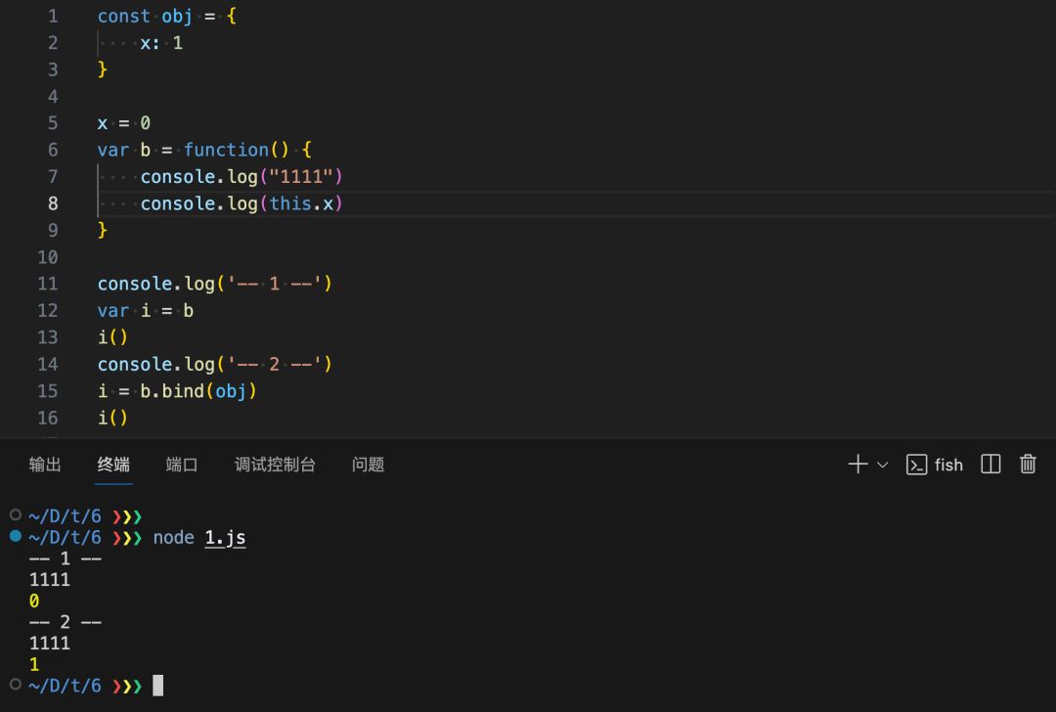Image resolution: width=1056 pixels, height=712 pixels.
Task: Switch to the 输出 panel tab
Action: tap(45, 465)
